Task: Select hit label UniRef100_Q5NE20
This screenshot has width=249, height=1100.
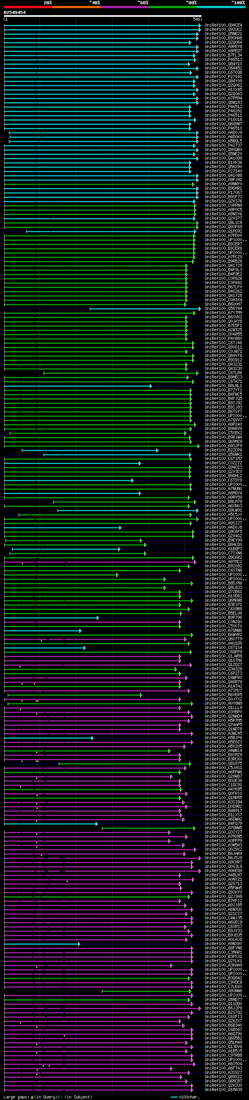Action: coord(223,154)
